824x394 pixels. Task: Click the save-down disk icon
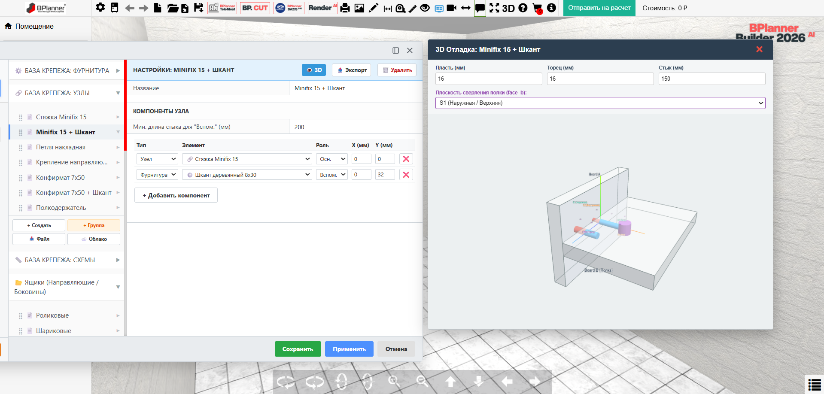[198, 8]
